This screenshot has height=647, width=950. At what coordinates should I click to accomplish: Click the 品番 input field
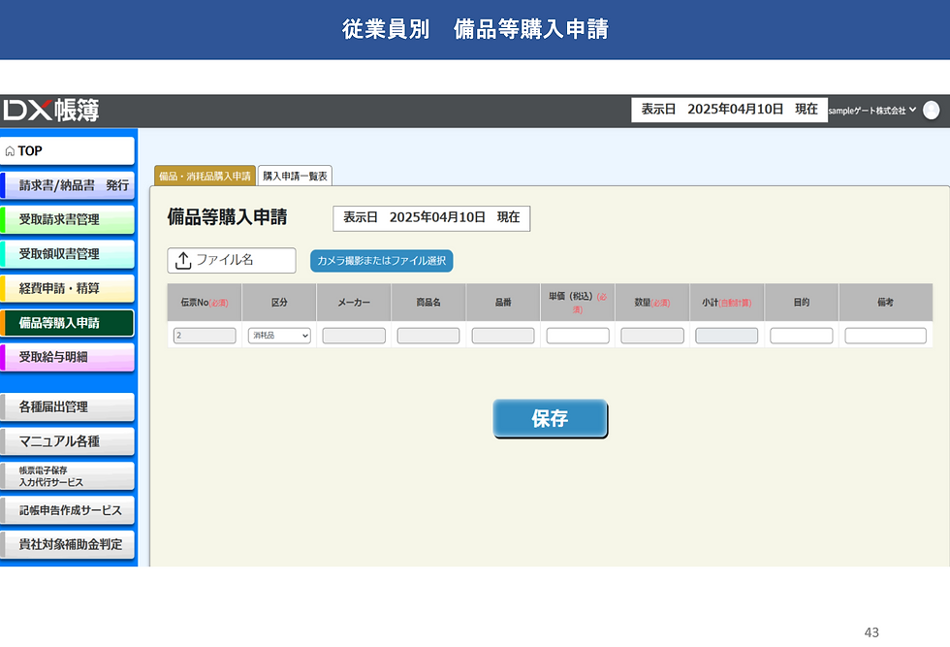503,336
